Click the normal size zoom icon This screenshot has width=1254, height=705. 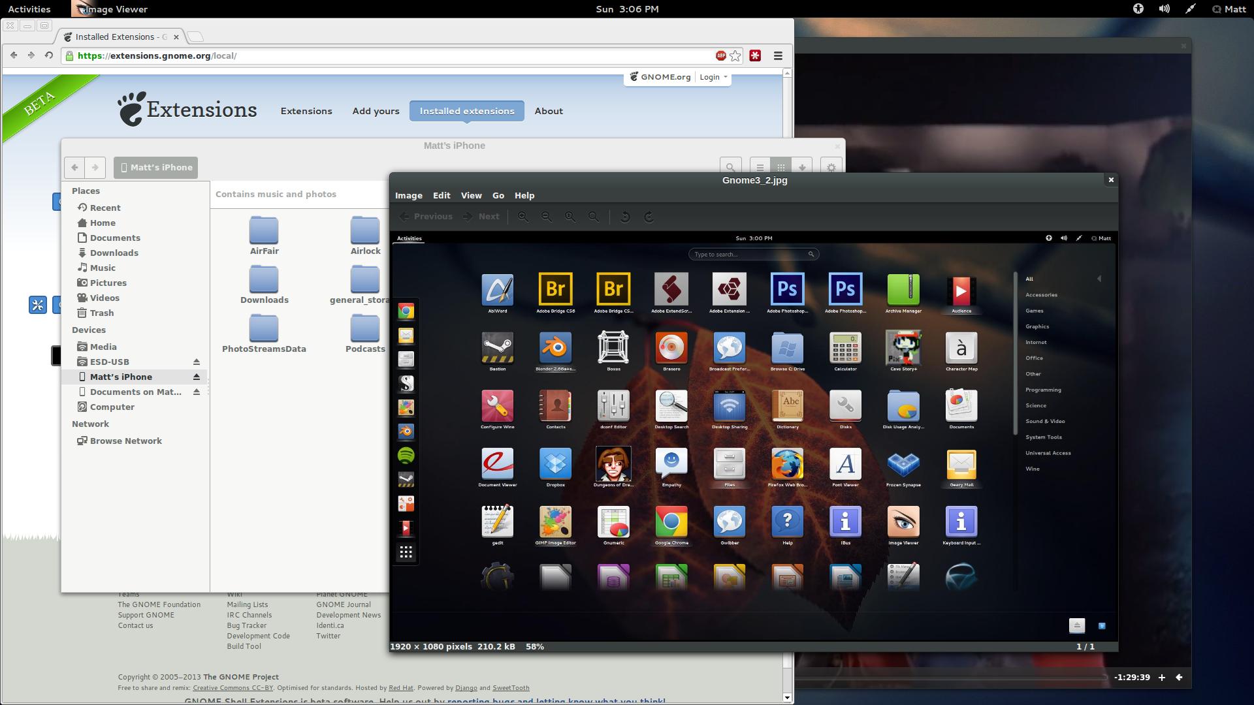point(570,217)
